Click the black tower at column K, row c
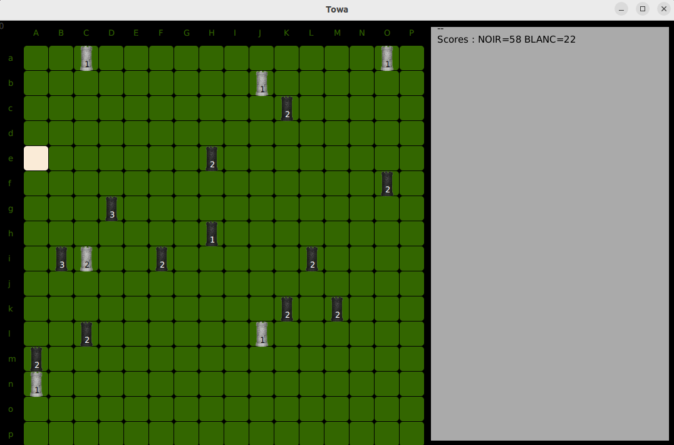This screenshot has height=445, width=674. tap(287, 108)
